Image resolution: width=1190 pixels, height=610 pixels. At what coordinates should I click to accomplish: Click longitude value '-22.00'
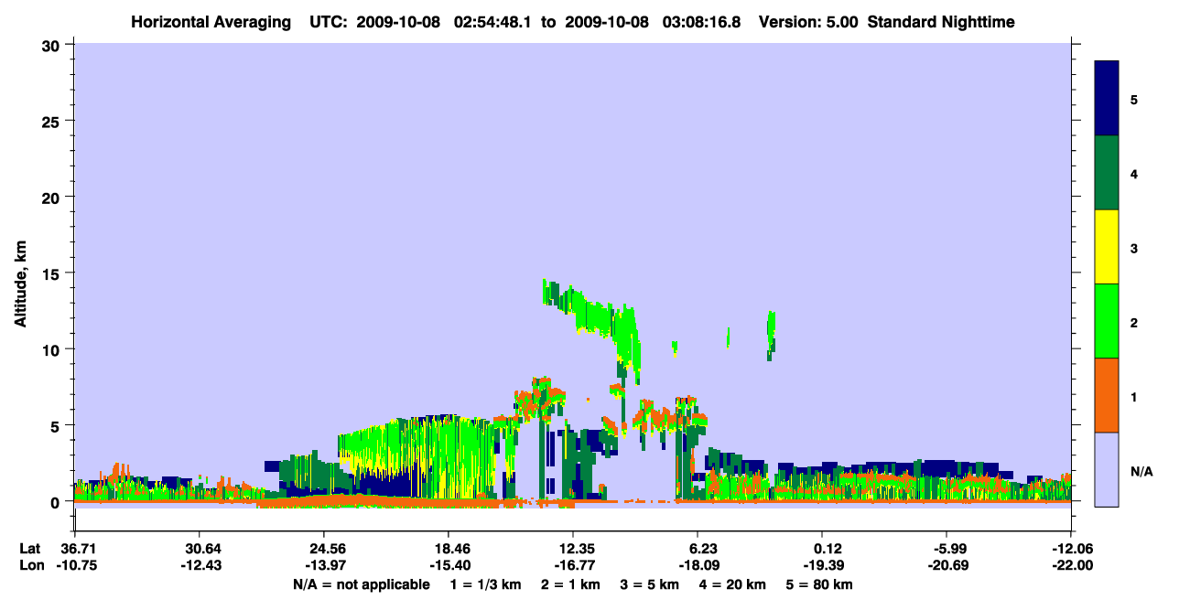[x=1071, y=565]
